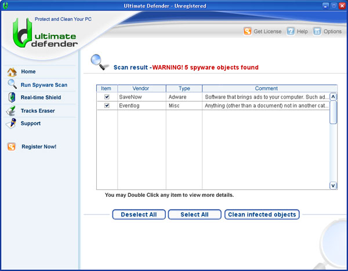Uncheck the SaveNow item checkbox
The image size is (348, 271).
point(107,97)
